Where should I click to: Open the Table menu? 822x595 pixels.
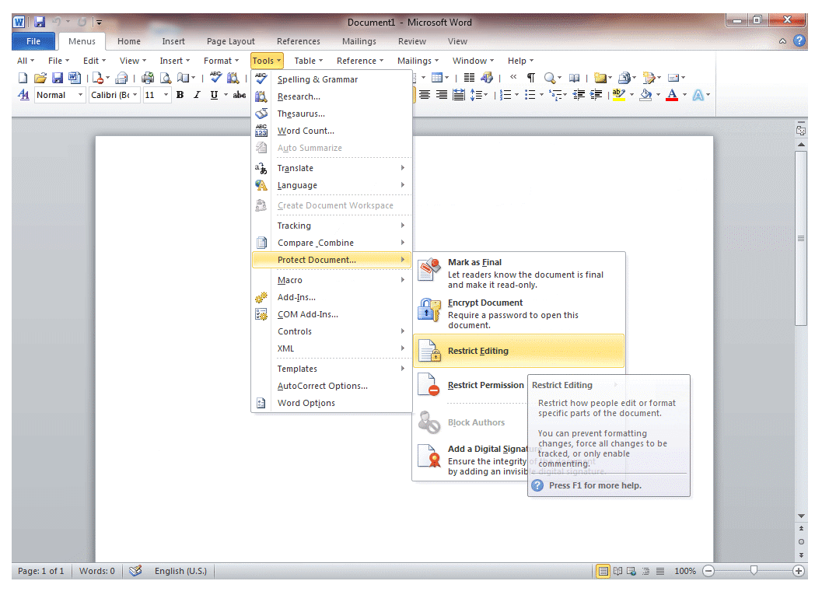pos(308,61)
